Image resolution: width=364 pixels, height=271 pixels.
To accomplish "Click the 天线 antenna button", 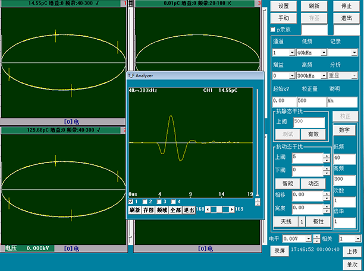I will [x=285, y=221].
